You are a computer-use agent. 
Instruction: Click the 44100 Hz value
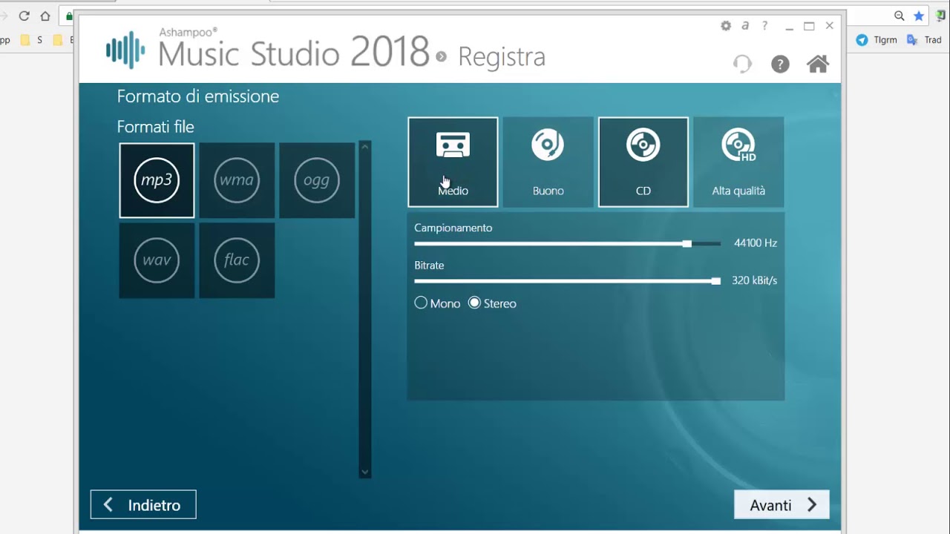click(756, 243)
